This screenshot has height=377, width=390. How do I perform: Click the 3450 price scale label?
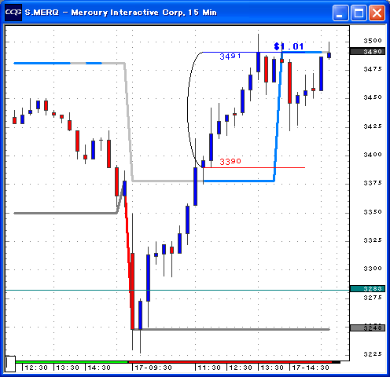[x=373, y=97]
